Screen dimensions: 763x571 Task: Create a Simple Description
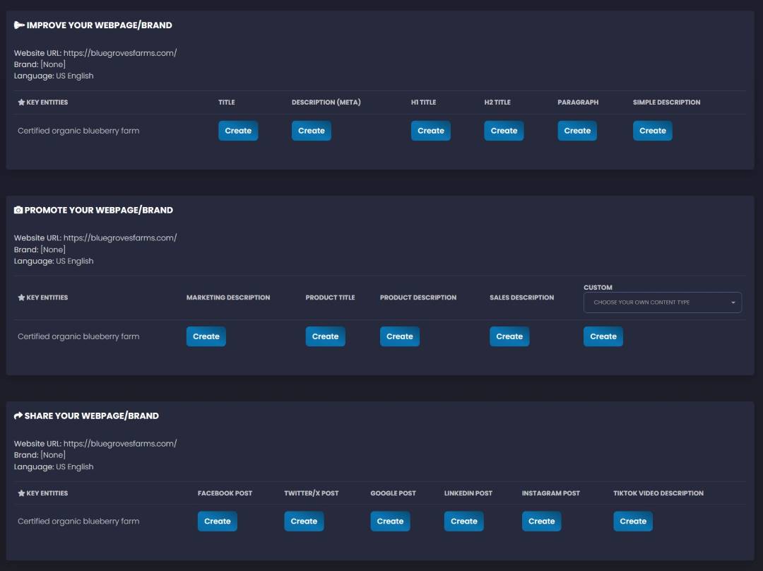pyautogui.click(x=652, y=131)
